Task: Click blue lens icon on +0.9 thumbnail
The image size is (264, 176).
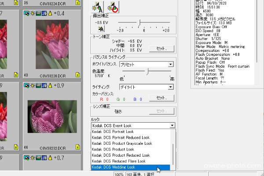Action: (x=44, y=85)
